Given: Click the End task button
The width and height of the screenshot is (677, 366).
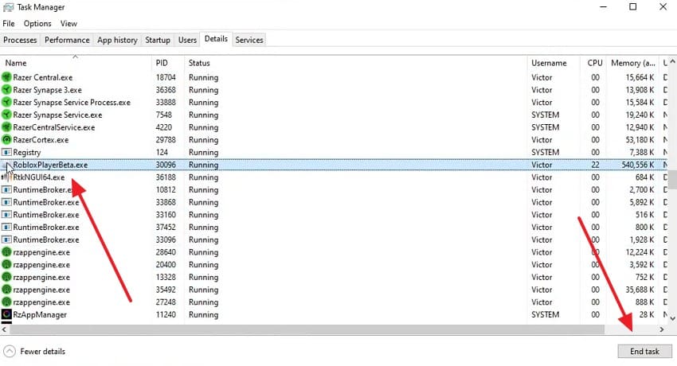Looking at the screenshot, I should 644,352.
